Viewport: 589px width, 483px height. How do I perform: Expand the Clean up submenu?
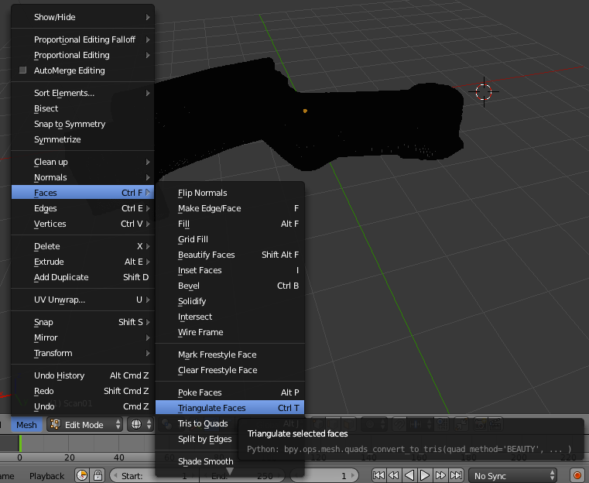[x=83, y=163]
